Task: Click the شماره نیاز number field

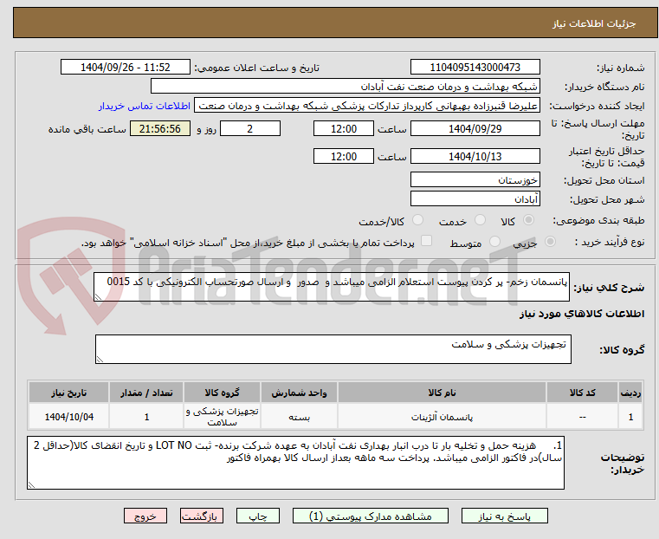Action: click(x=475, y=68)
